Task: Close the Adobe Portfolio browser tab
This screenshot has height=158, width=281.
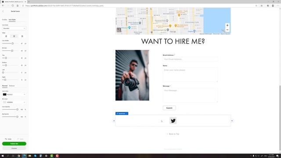Action: [x=25, y=2]
